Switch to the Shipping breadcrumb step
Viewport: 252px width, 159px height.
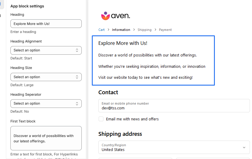tap(144, 30)
